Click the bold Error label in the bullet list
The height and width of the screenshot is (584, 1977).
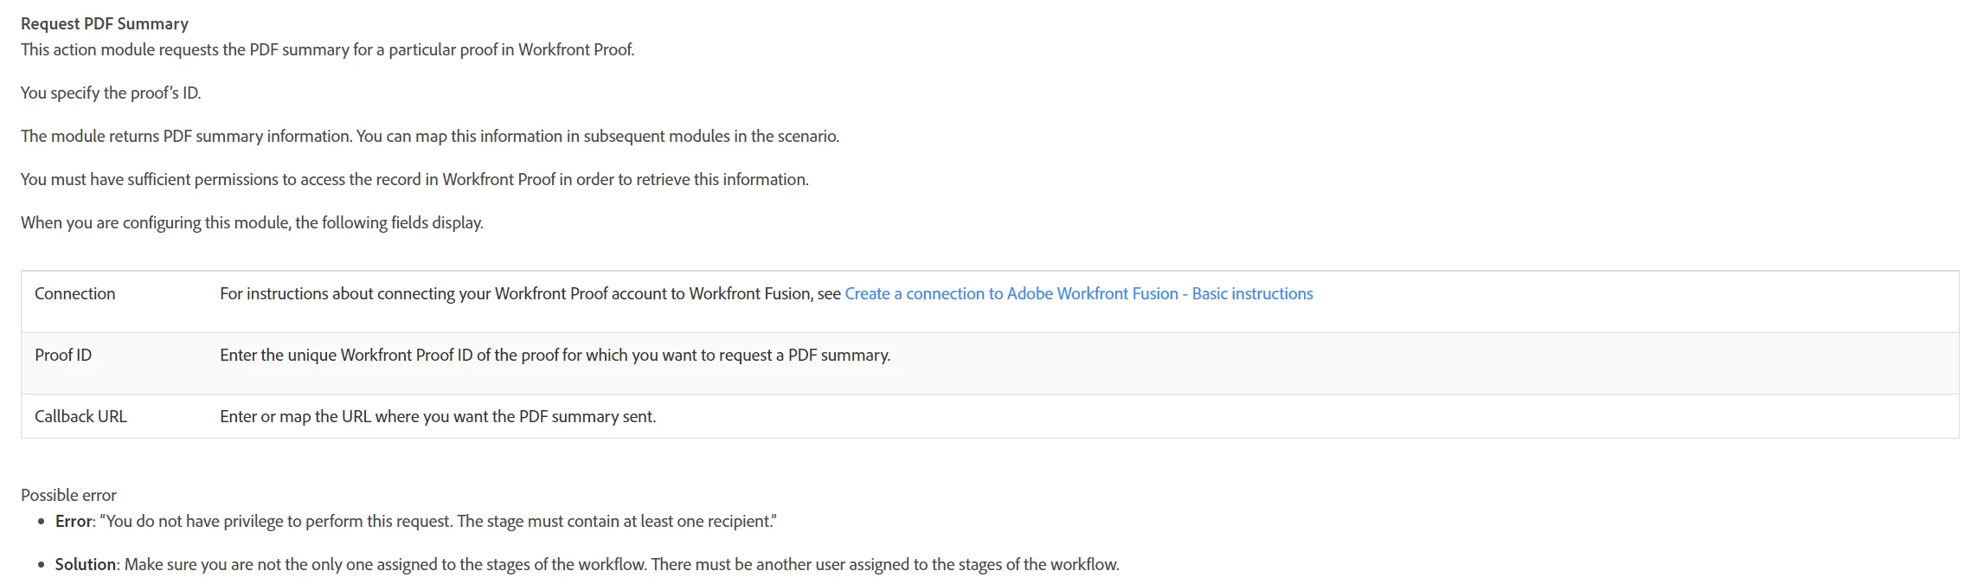point(74,522)
